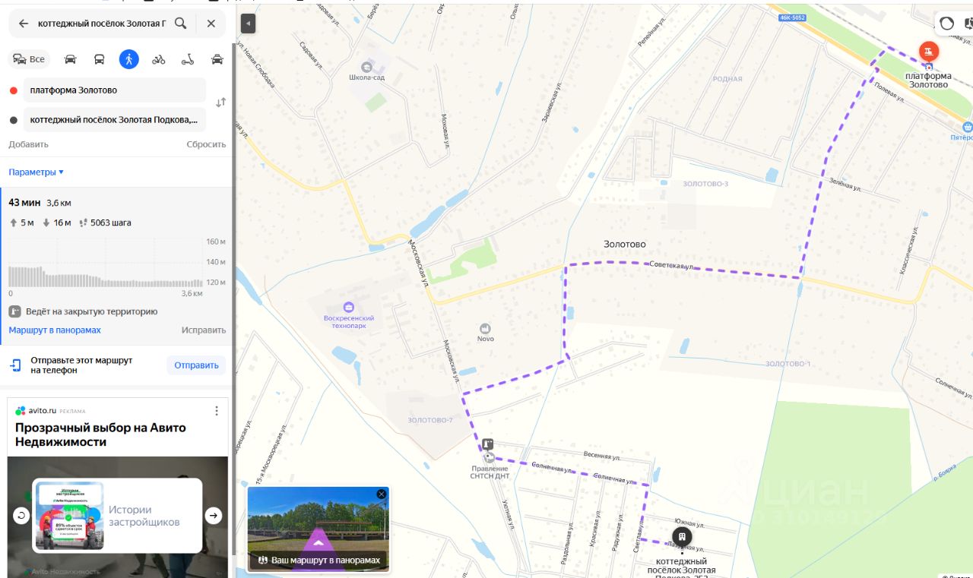Viewport: 973px width, 578px height.
Task: Click the 'ЗОЛОТОВО-7' area label
Action: (x=429, y=420)
